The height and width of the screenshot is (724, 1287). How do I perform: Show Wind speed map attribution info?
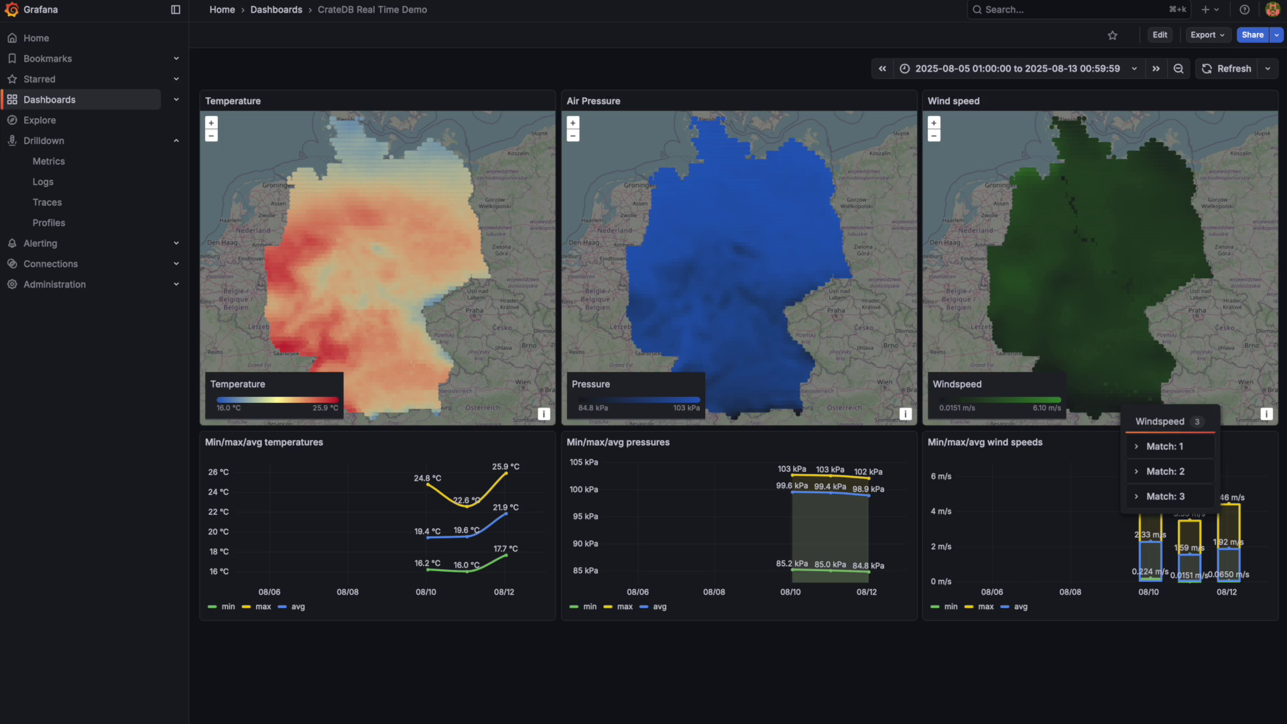(x=1266, y=414)
